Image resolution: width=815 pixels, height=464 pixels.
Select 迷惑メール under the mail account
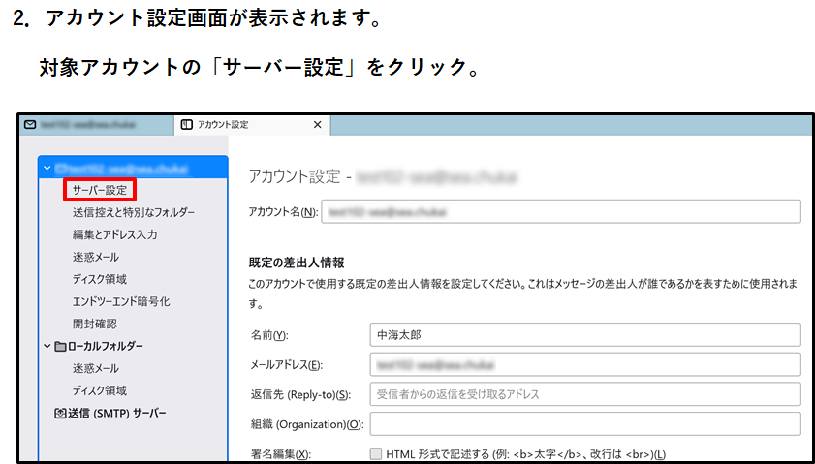click(96, 257)
